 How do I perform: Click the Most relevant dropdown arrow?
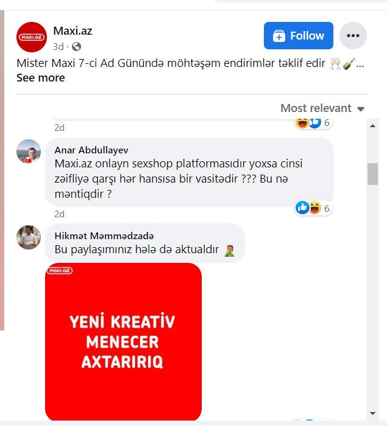pyautogui.click(x=361, y=109)
